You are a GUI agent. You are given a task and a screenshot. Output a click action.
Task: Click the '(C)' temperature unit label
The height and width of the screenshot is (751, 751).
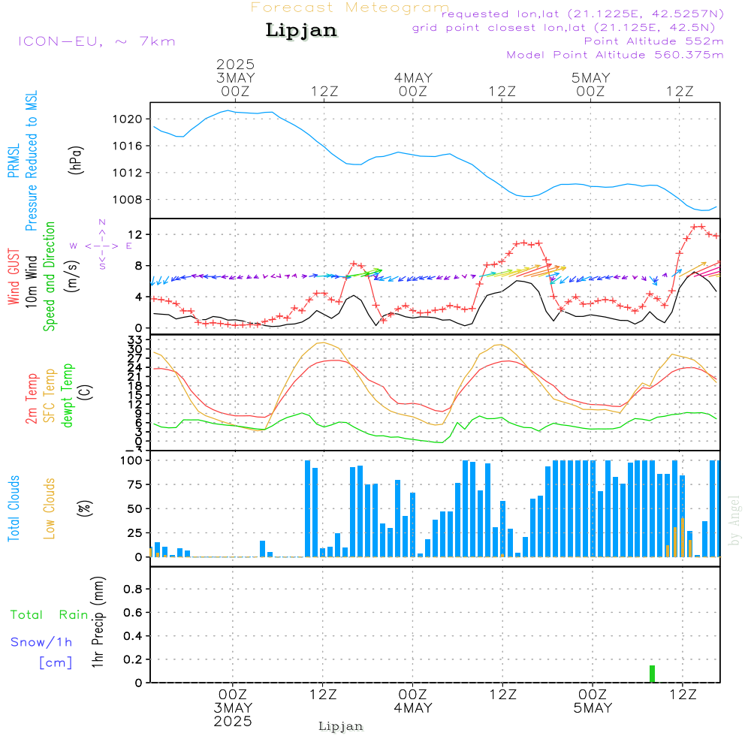coord(86,392)
